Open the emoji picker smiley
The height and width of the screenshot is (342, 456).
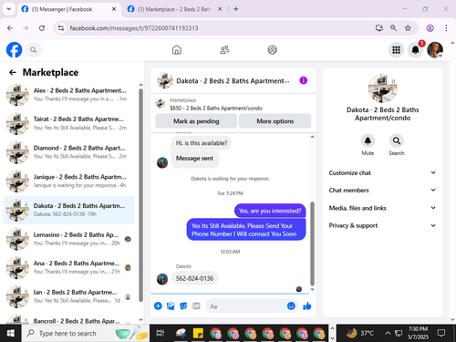tap(291, 306)
